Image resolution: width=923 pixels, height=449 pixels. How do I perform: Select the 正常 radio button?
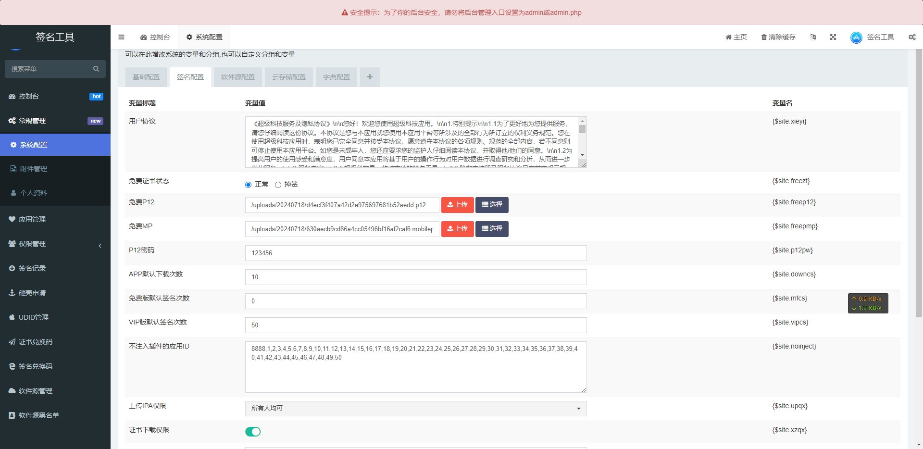tap(249, 185)
